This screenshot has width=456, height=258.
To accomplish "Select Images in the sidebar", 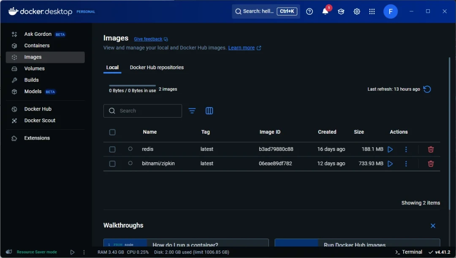I will [45, 57].
